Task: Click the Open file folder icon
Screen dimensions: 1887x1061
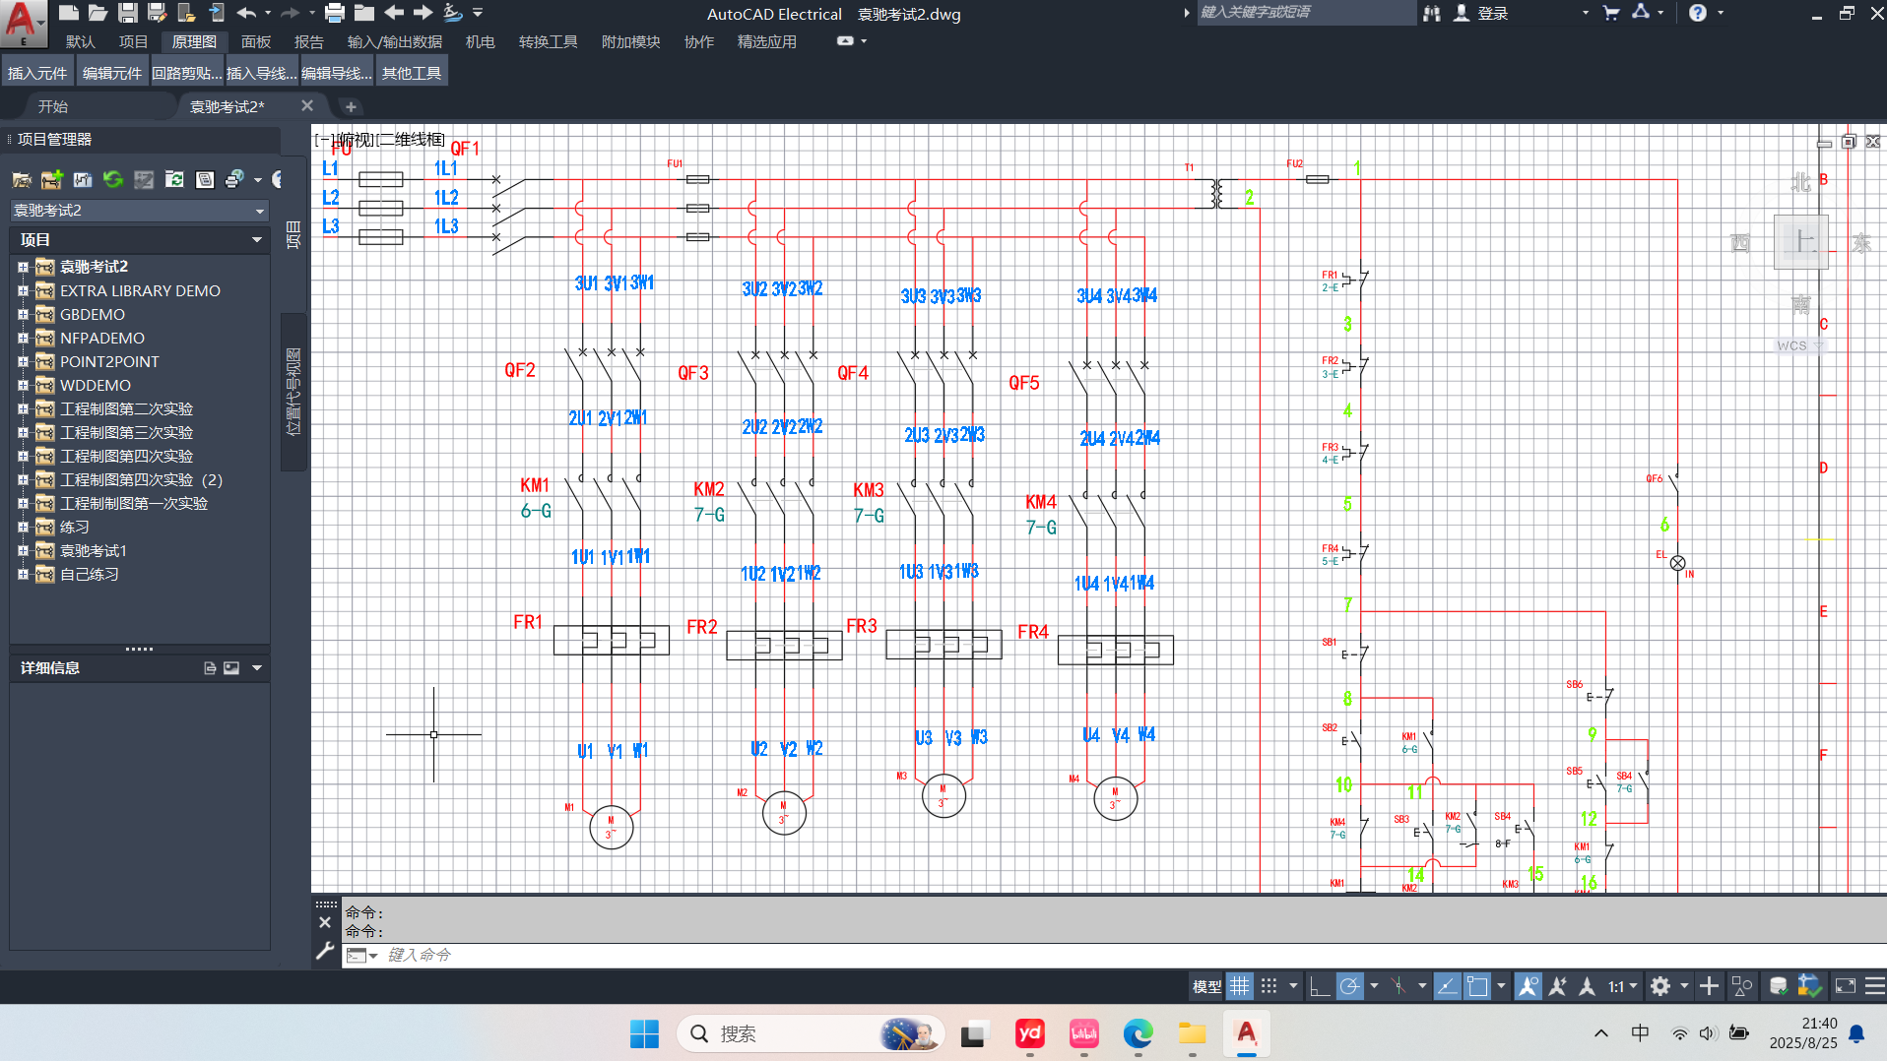Action: point(98,13)
